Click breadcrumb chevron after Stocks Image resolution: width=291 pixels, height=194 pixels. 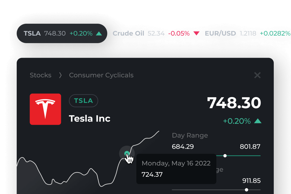60,75
